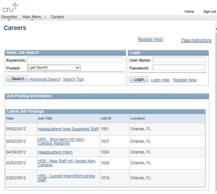
Task: Open the Headquarters New Supported Staff posting
Action: pos(68,129)
